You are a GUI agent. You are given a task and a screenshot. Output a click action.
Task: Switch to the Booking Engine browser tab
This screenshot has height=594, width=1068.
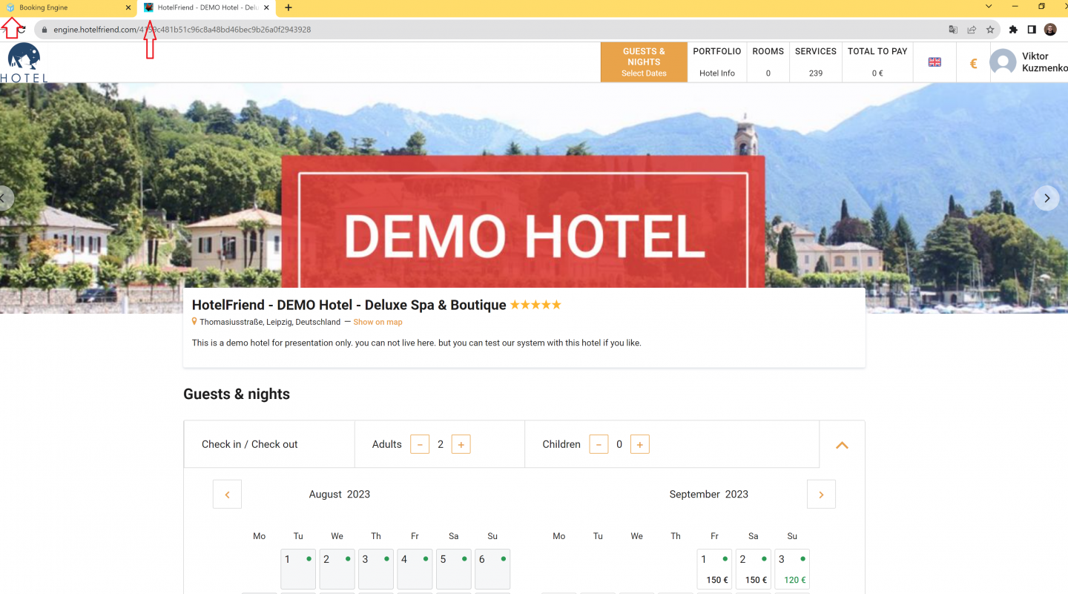click(67, 7)
